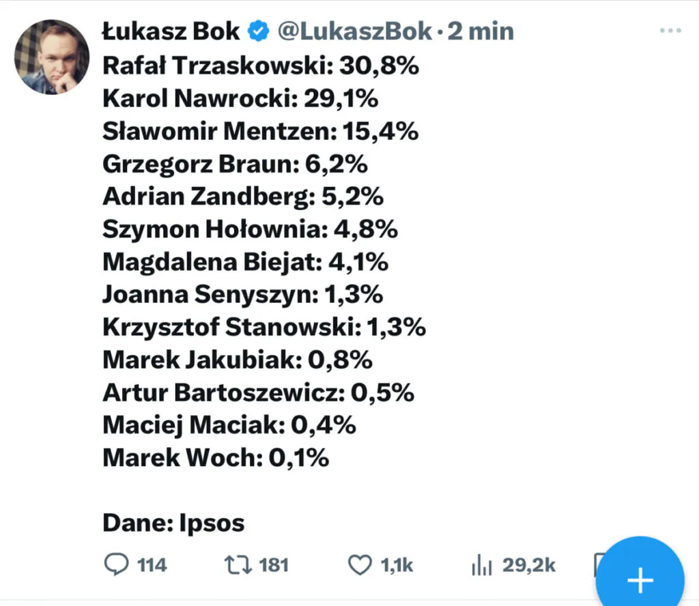
Task: Open Łukasz Bok profile picture
Action: (52, 57)
